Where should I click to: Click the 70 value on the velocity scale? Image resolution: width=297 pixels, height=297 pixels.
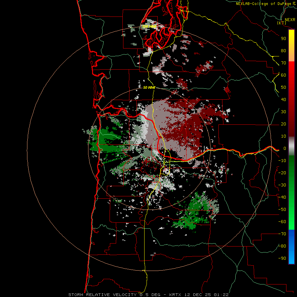coord(283,63)
